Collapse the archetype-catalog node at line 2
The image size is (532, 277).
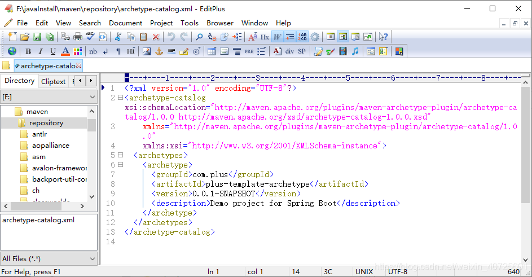click(x=120, y=98)
